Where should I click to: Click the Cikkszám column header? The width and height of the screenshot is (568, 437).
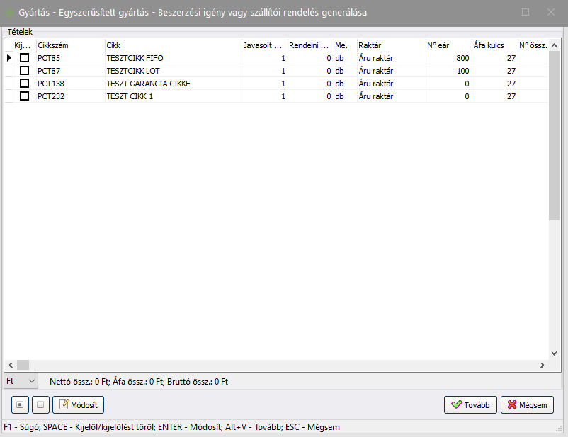[x=69, y=45]
